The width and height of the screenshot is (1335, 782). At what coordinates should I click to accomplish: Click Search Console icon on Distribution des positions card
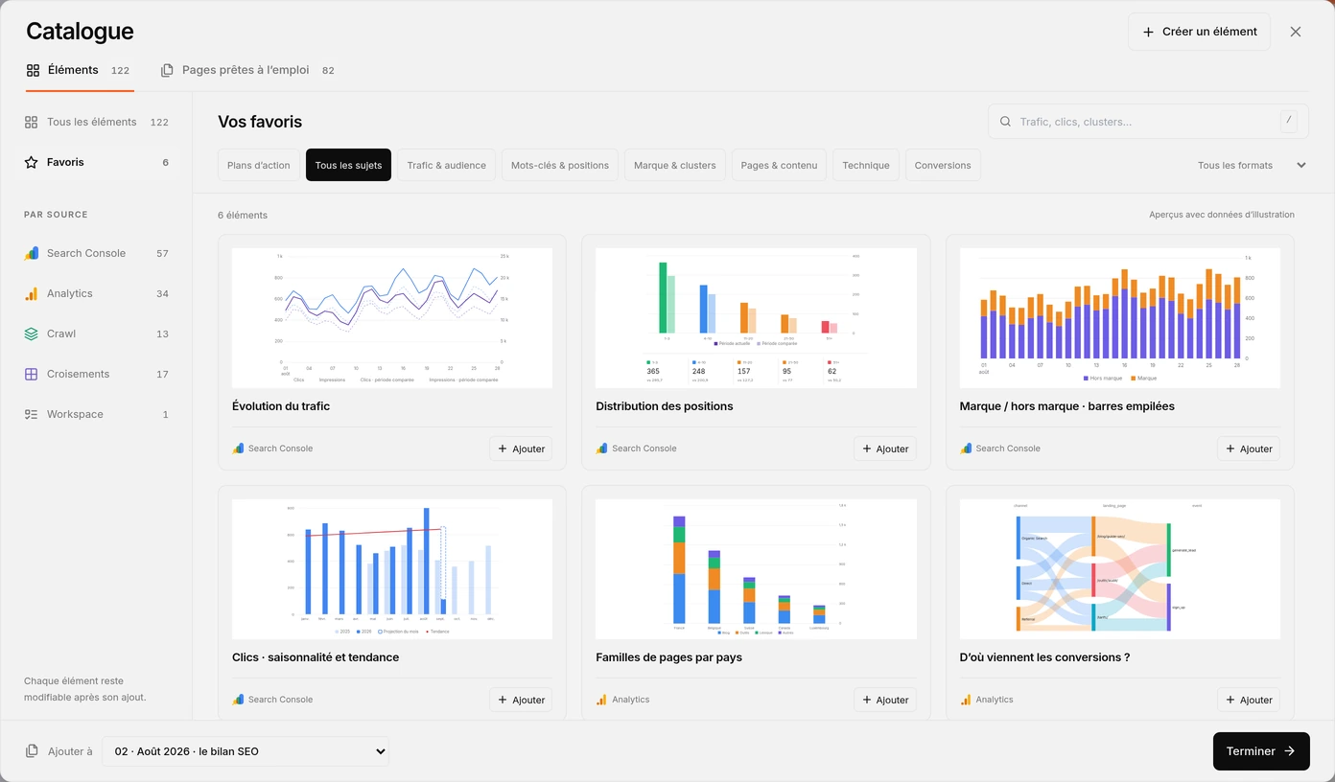(x=602, y=448)
